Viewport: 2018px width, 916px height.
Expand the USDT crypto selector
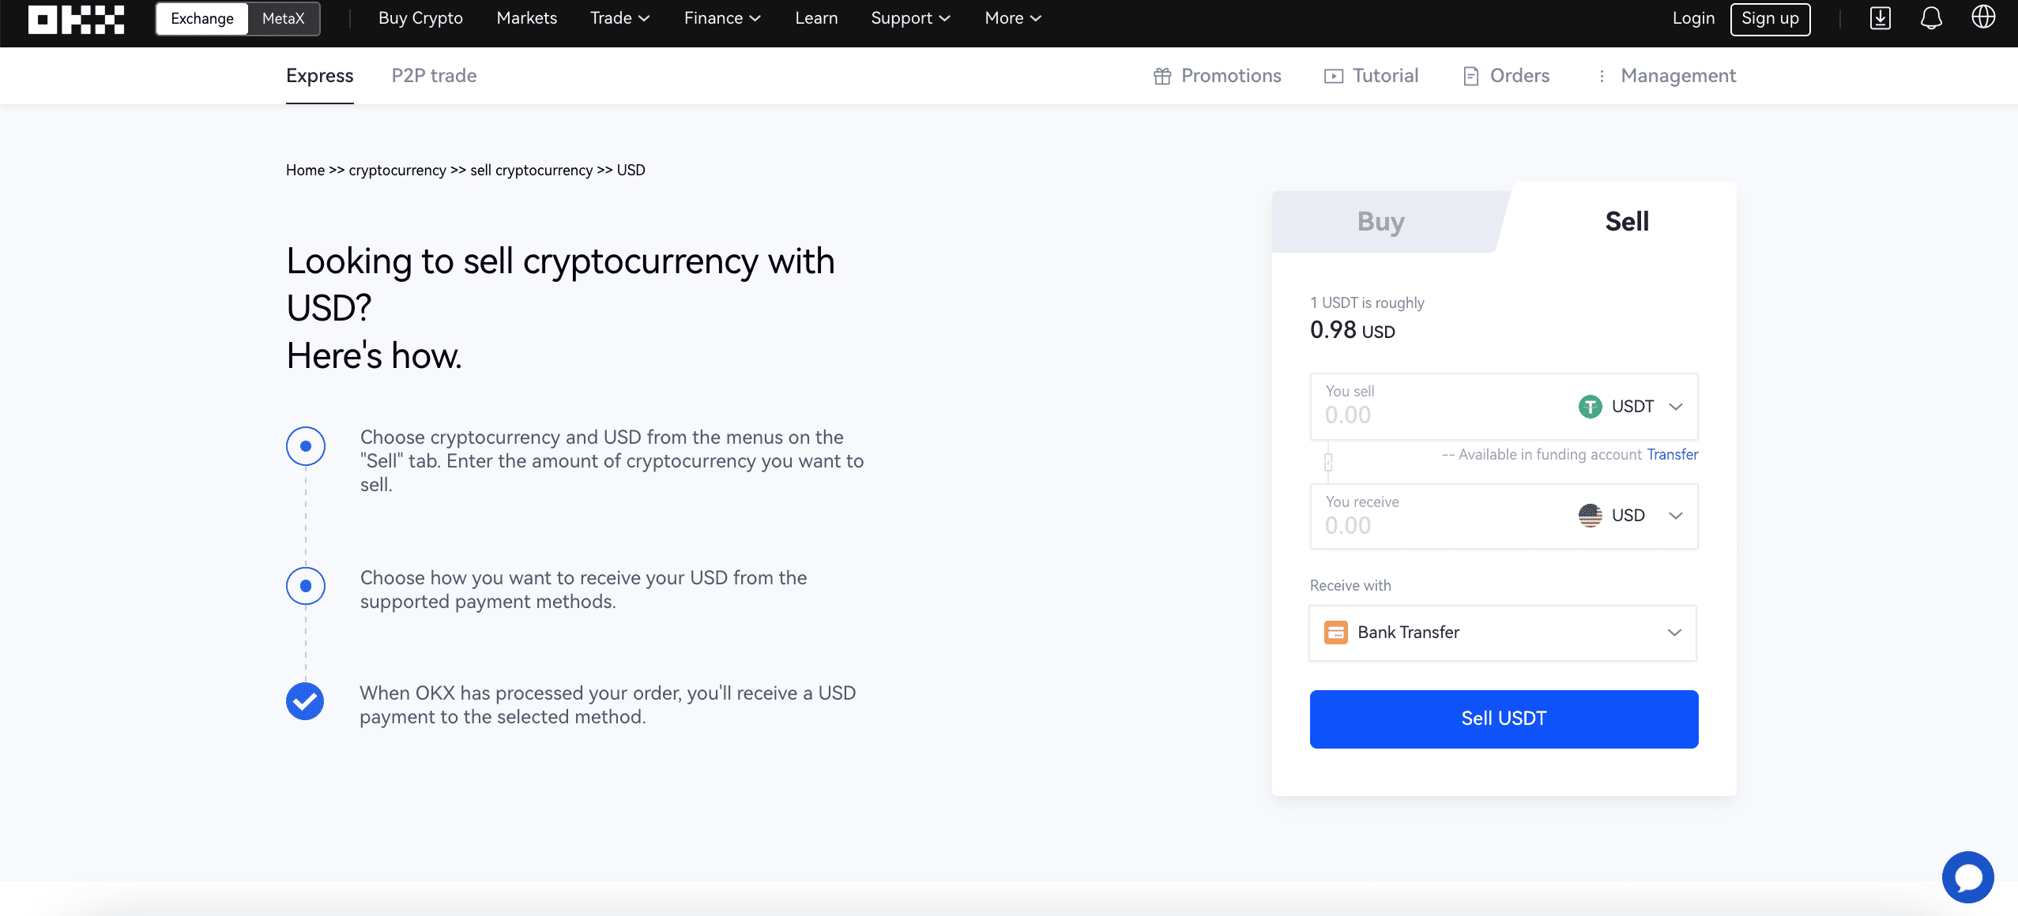pyautogui.click(x=1632, y=407)
